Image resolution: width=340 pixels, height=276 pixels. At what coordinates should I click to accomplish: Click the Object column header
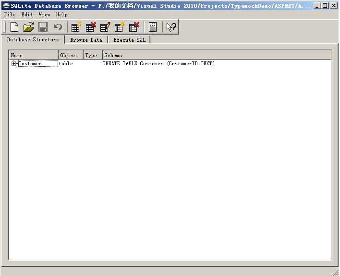pos(71,55)
